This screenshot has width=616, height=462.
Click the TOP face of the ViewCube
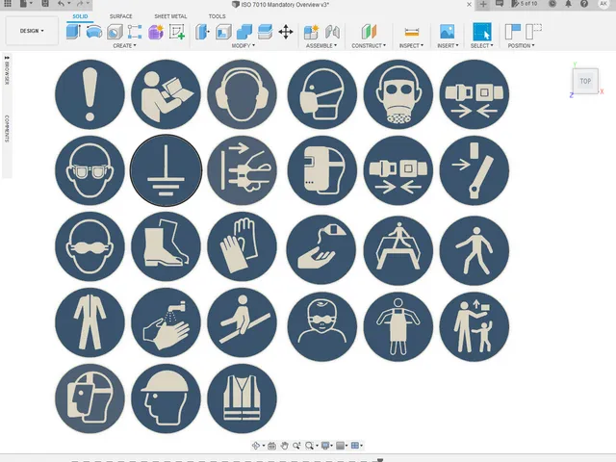pyautogui.click(x=585, y=81)
